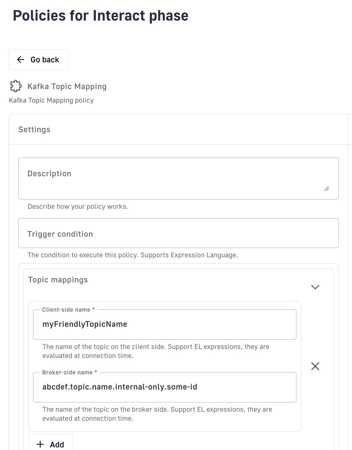Click into the Trigger condition field
Image resolution: width=352 pixels, height=450 pixels.
tap(178, 233)
